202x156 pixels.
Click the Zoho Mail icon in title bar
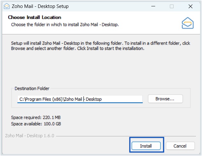[x=7, y=6]
